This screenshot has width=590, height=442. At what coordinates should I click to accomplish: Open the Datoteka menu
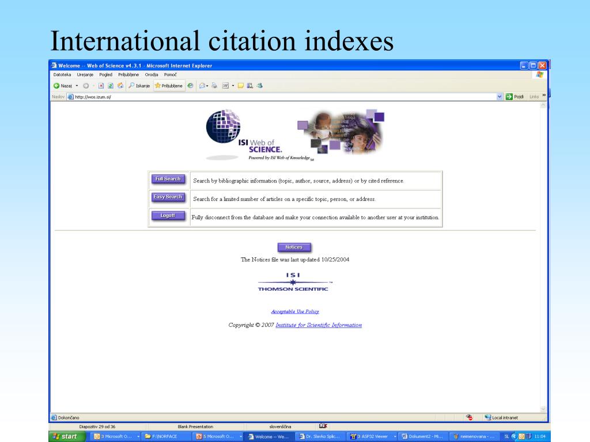(62, 75)
